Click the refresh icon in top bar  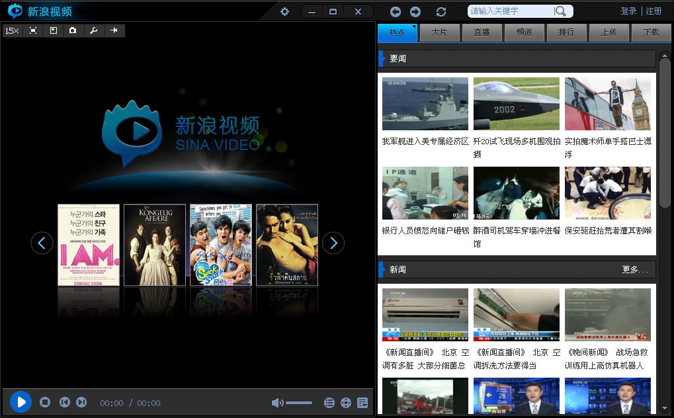441,11
